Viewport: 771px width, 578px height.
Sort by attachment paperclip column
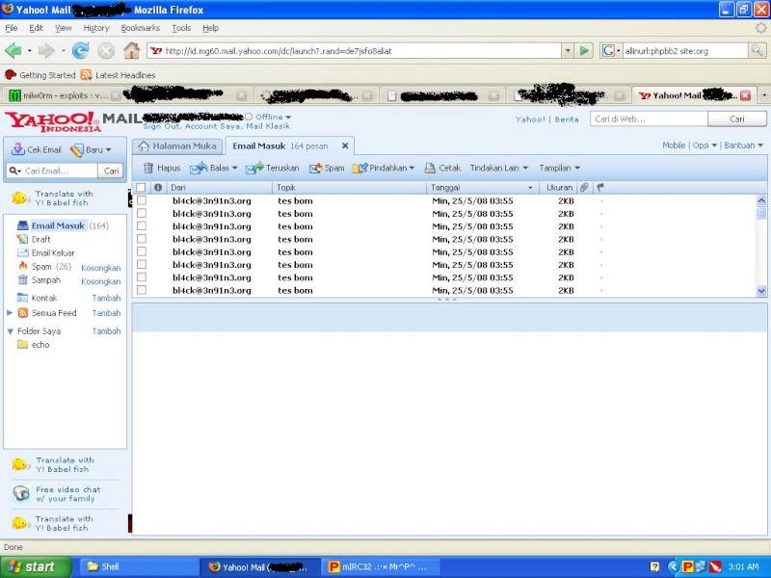coord(584,187)
